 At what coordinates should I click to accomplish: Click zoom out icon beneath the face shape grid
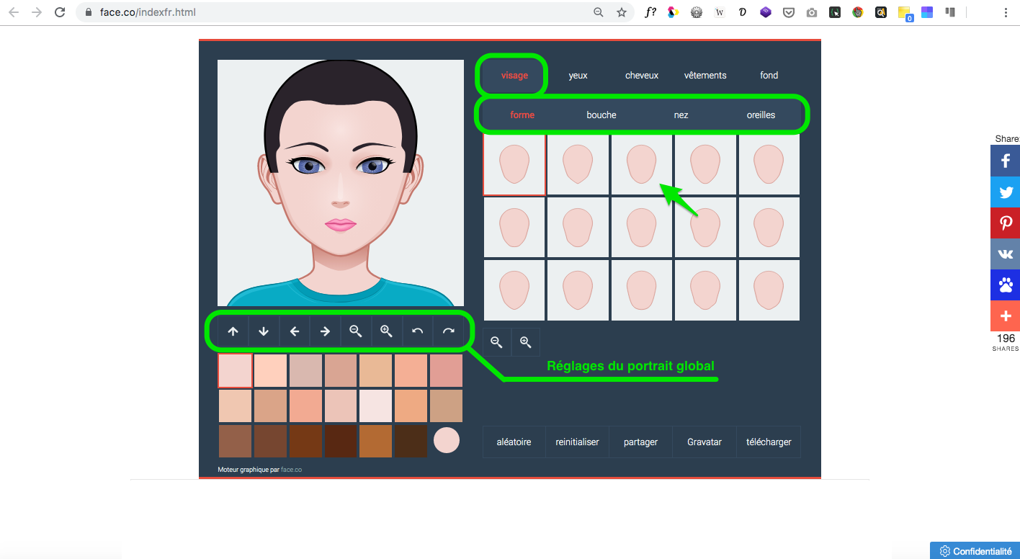(496, 342)
